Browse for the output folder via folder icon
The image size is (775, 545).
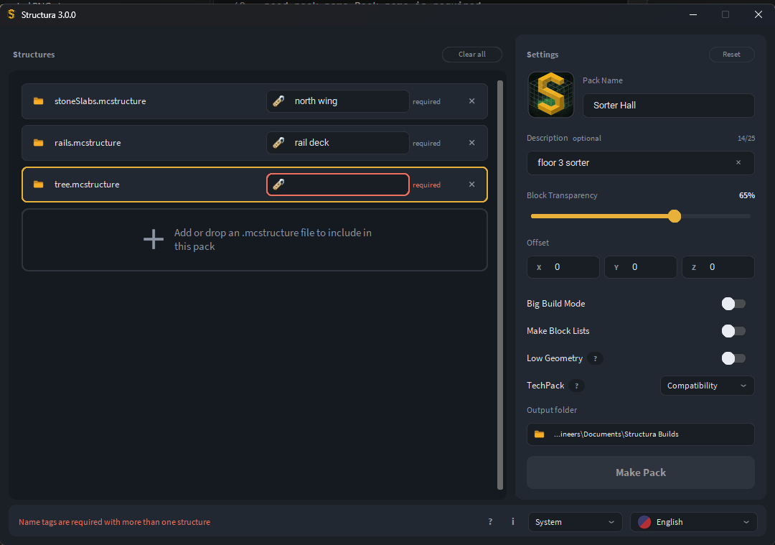point(539,434)
